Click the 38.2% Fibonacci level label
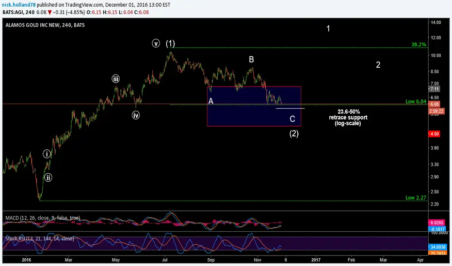The height and width of the screenshot is (266, 452). coord(419,44)
